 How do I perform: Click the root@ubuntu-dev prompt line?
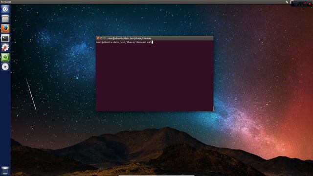tap(124, 42)
